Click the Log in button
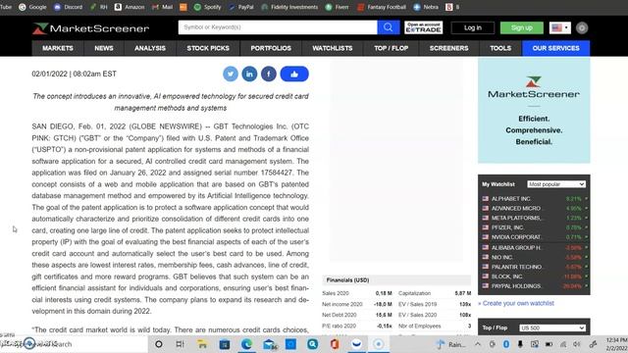The width and height of the screenshot is (628, 353). click(x=473, y=27)
